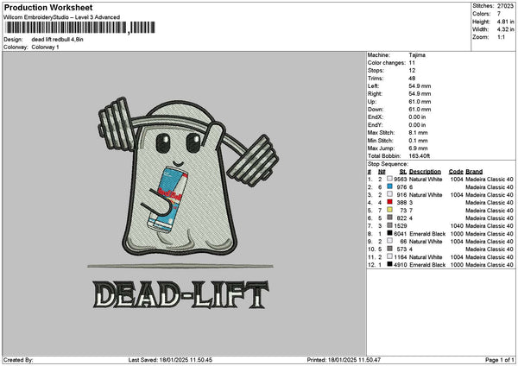Click 'Natural White' in stop row 1

point(426,180)
